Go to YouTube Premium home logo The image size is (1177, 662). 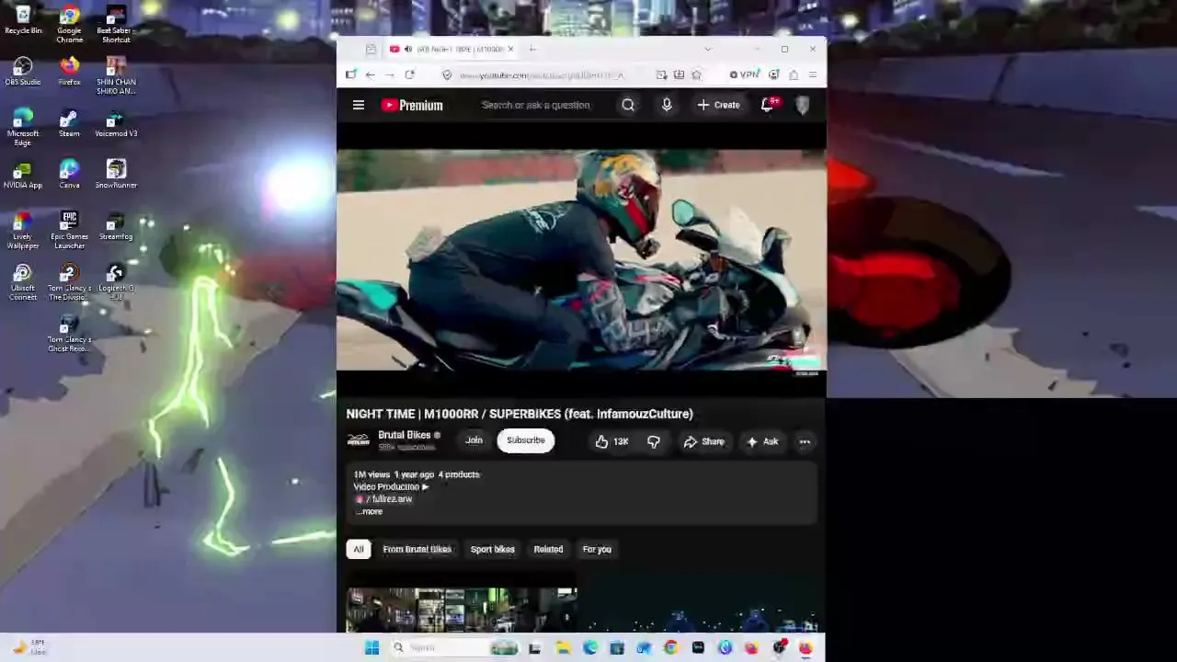pos(412,105)
